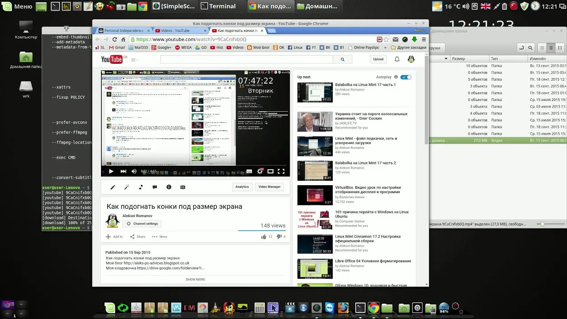Click Chrome home button

click(x=123, y=39)
